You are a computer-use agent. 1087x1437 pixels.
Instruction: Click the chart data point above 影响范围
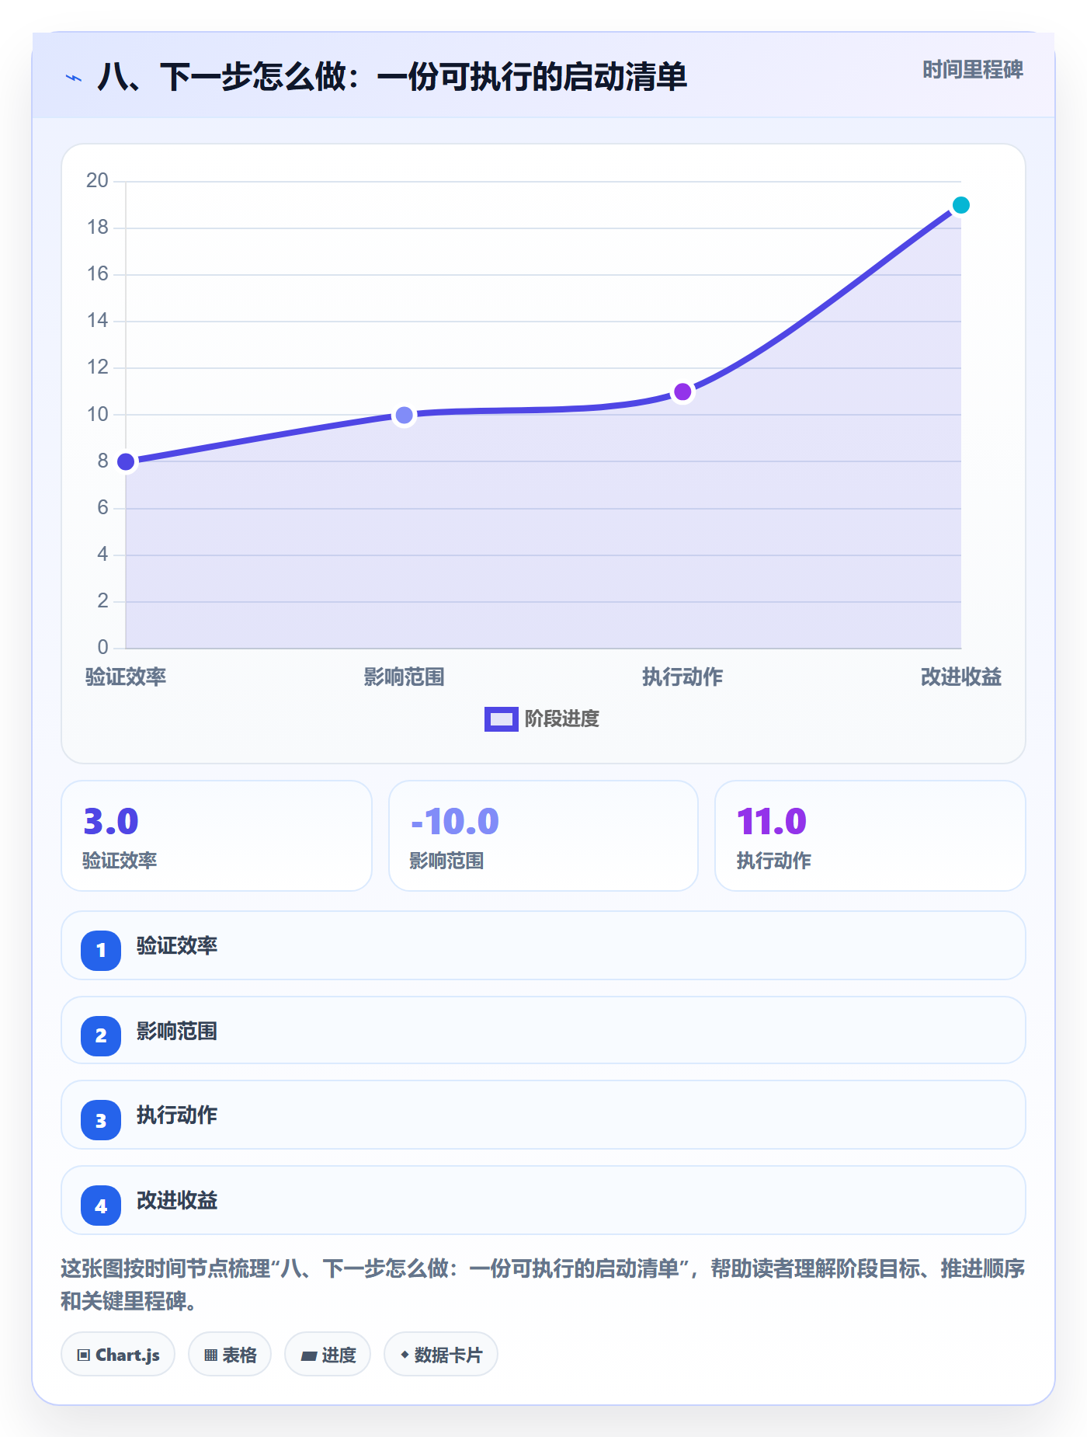coord(405,416)
